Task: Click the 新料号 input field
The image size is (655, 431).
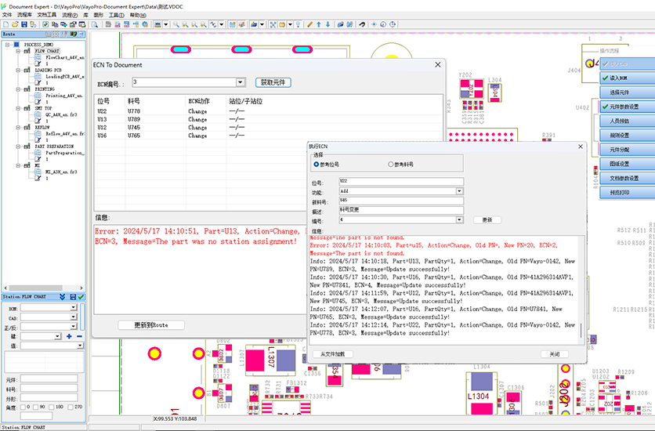Action: click(x=400, y=201)
